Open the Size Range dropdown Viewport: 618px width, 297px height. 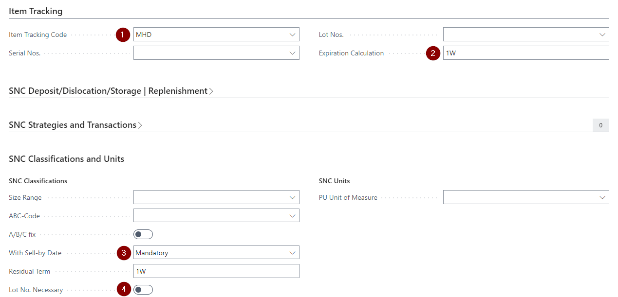292,197
